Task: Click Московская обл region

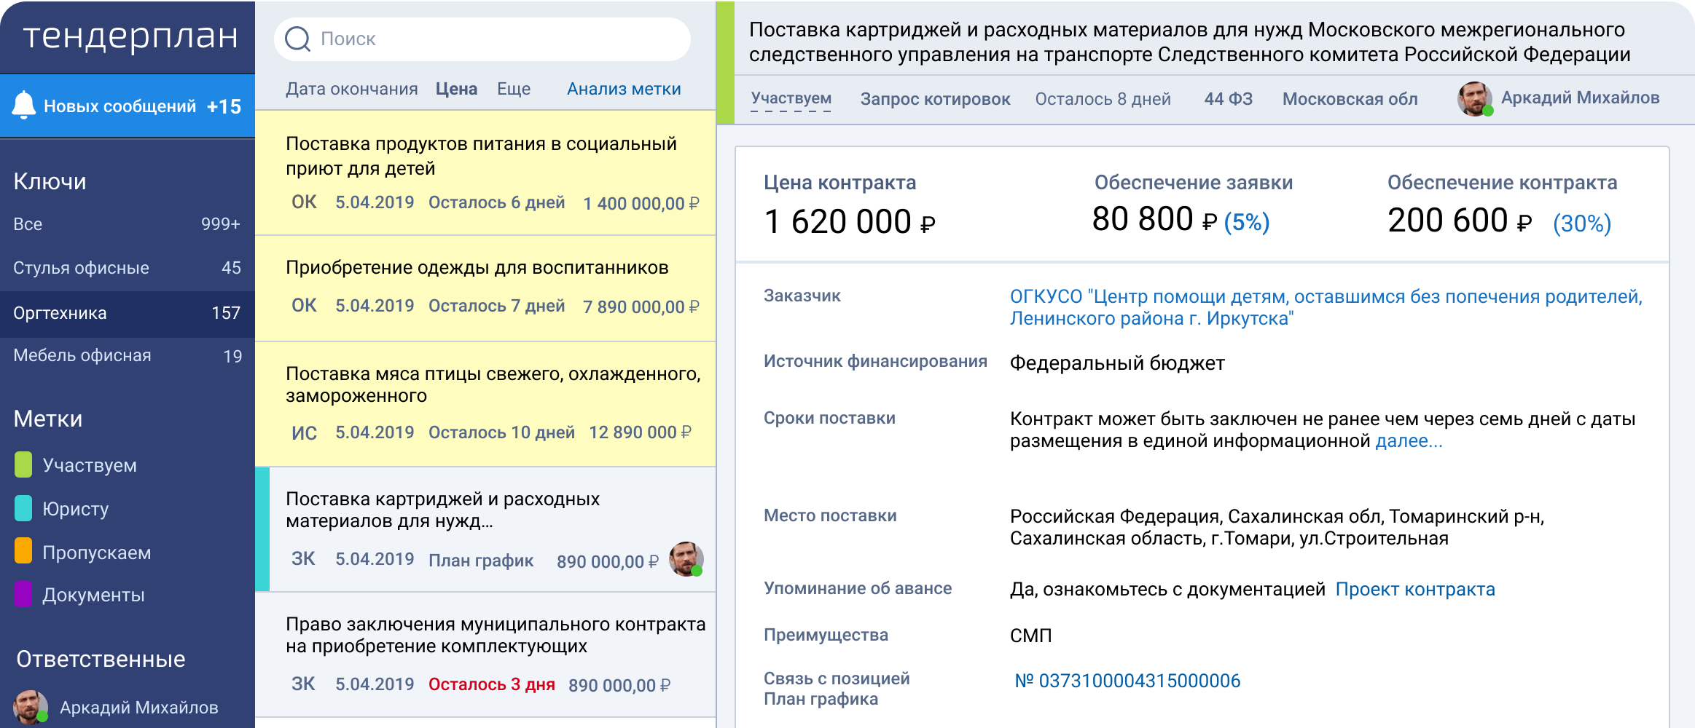Action: tap(1350, 99)
